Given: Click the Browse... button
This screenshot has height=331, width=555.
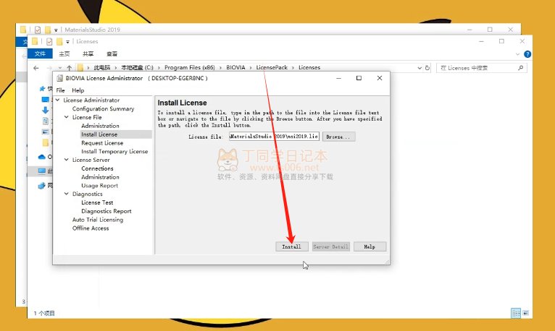Looking at the screenshot, I should pyautogui.click(x=338, y=137).
